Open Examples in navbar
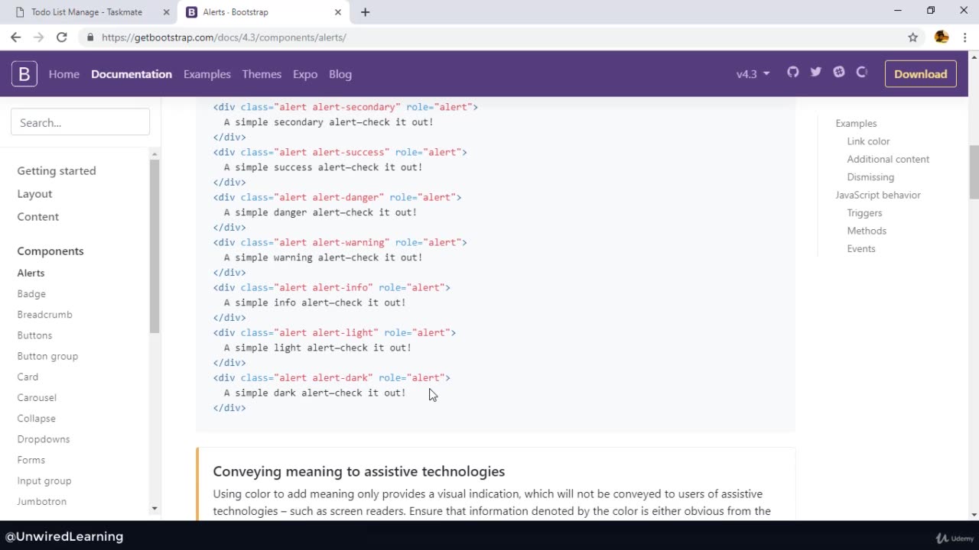979x550 pixels. pos(207,74)
